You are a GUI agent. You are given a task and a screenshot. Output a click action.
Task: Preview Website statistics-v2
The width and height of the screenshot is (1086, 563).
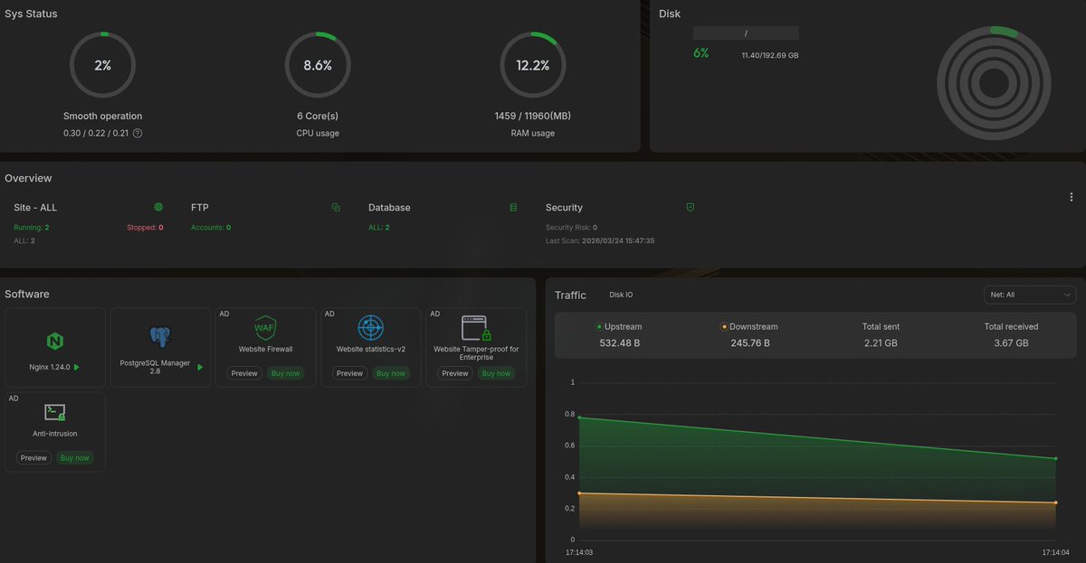click(x=349, y=373)
